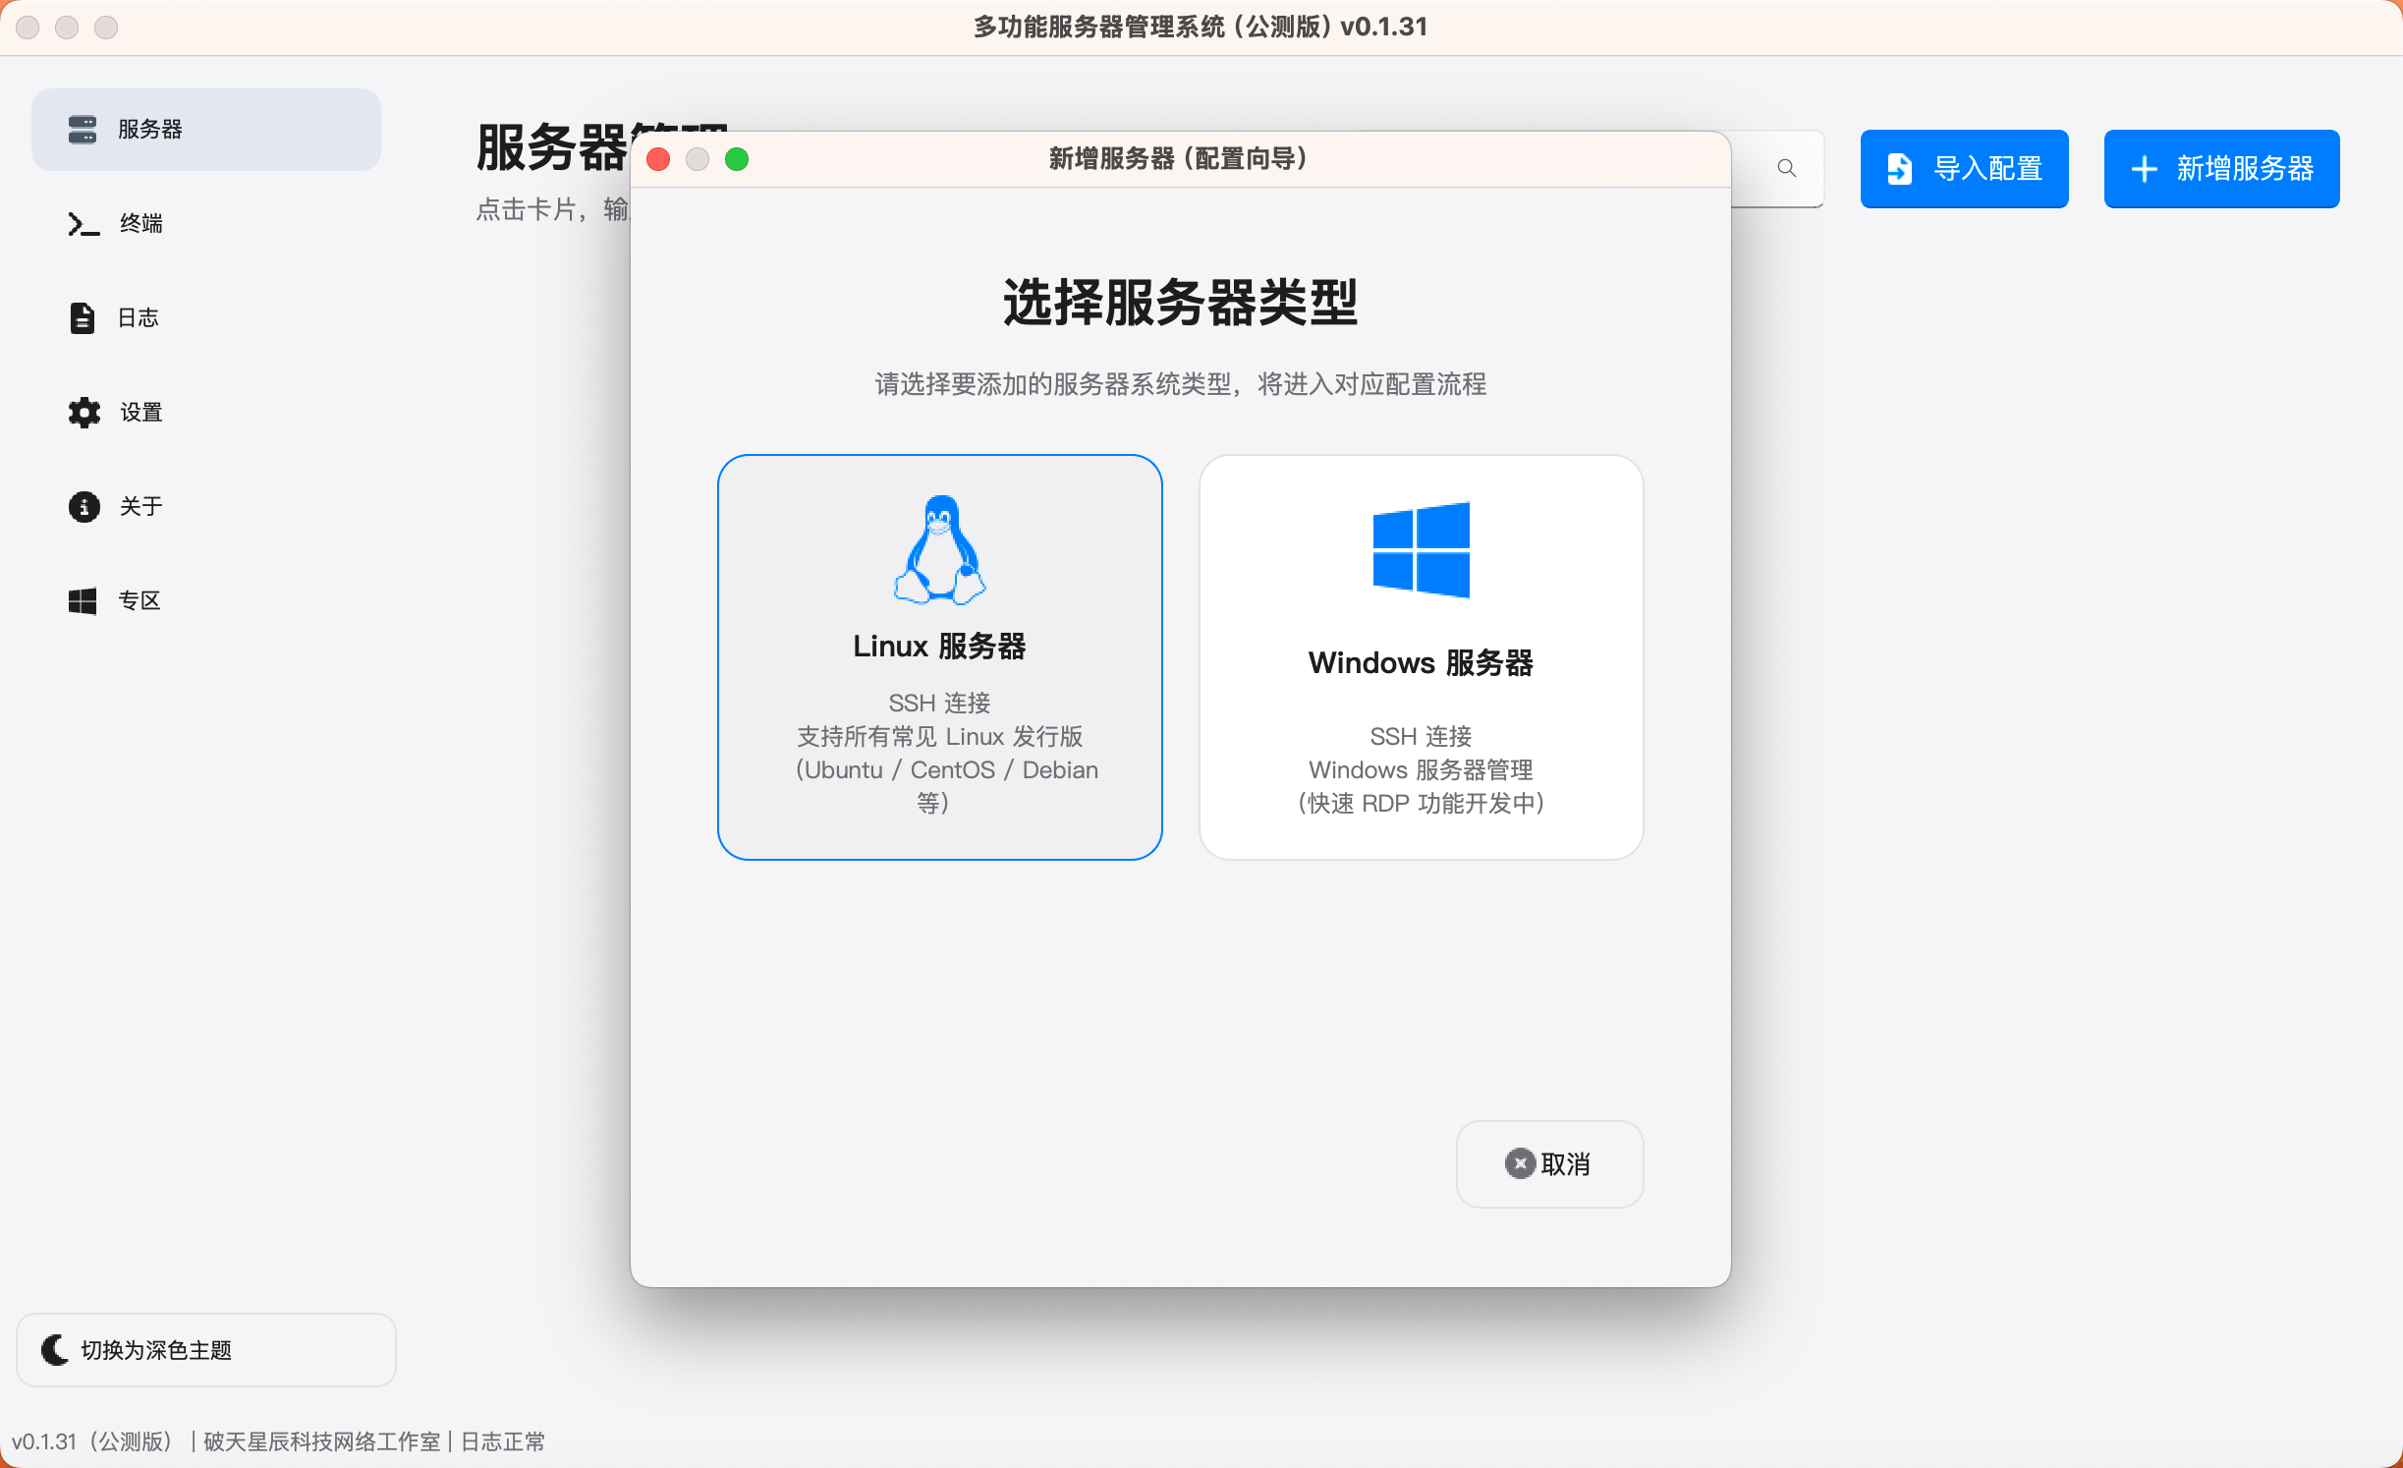
Task: Click the terminal prompt icon
Action: click(84, 224)
